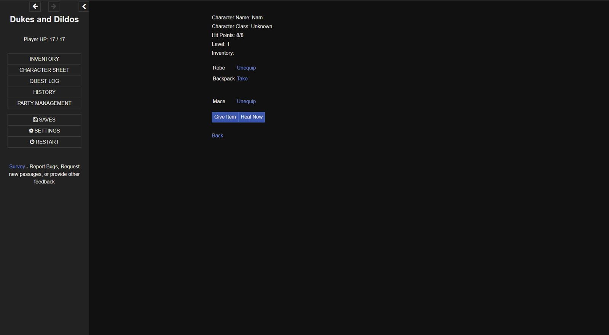Open Party Management
Screen dimensions: 609x335
tap(44, 103)
